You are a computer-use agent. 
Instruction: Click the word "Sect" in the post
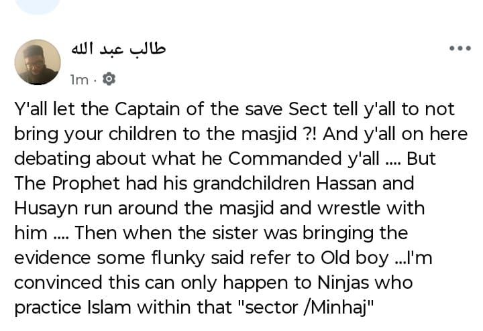[307, 109]
